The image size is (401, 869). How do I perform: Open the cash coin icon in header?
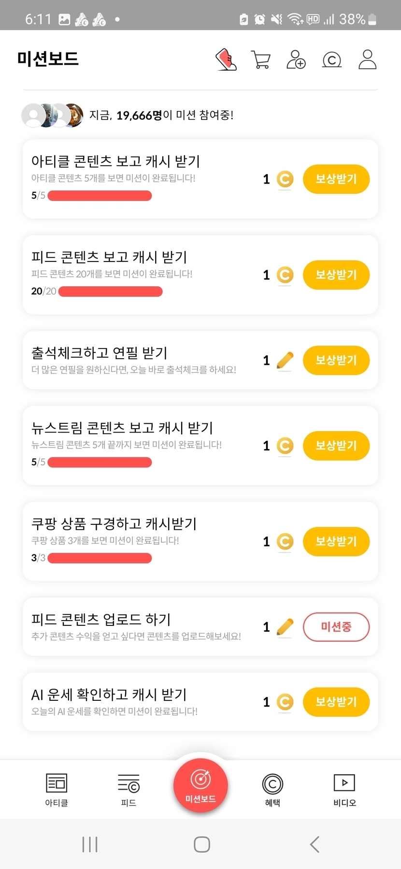332,60
